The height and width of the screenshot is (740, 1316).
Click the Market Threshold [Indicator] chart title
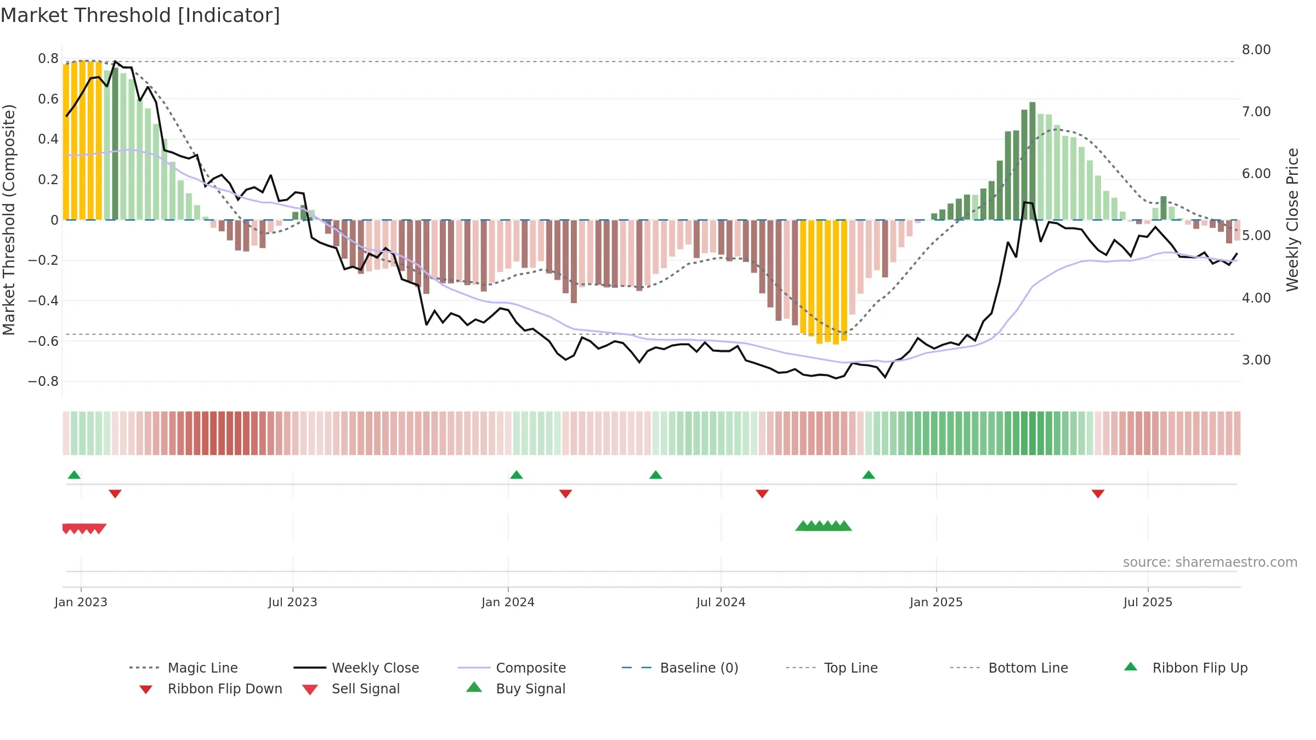[140, 15]
